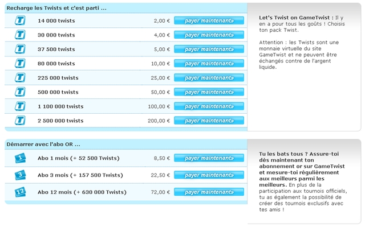
Task: Pay now for the 1 100 000 twists pack
Action: tap(209, 106)
